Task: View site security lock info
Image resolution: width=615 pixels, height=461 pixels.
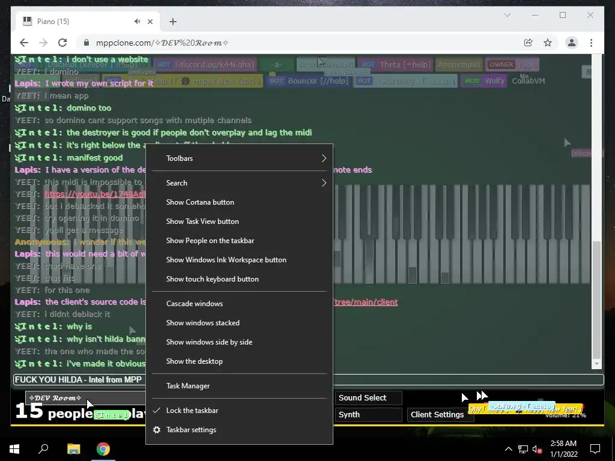Action: pos(86,43)
